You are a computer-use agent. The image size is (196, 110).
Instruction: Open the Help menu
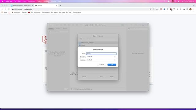tap(59, 1)
